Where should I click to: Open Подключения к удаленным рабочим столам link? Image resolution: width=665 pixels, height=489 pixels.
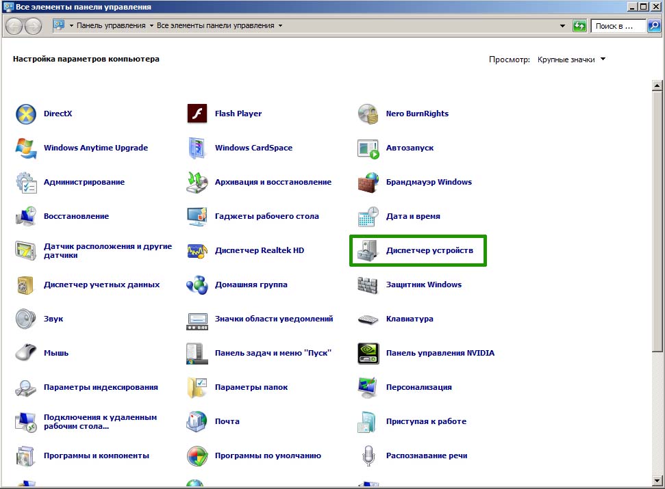[100, 422]
